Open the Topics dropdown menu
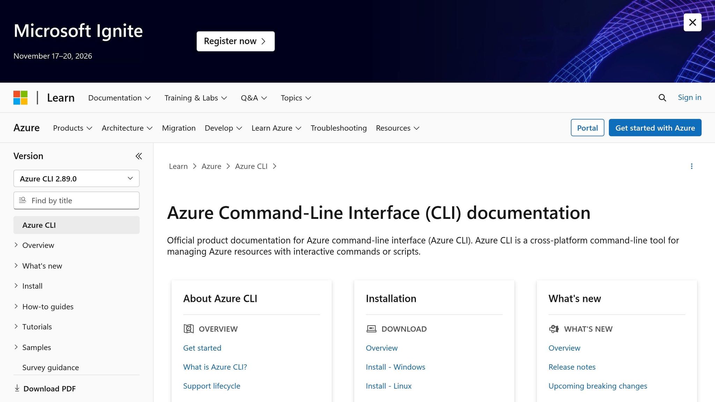Screen dimensions: 715x402 tap(296, 98)
